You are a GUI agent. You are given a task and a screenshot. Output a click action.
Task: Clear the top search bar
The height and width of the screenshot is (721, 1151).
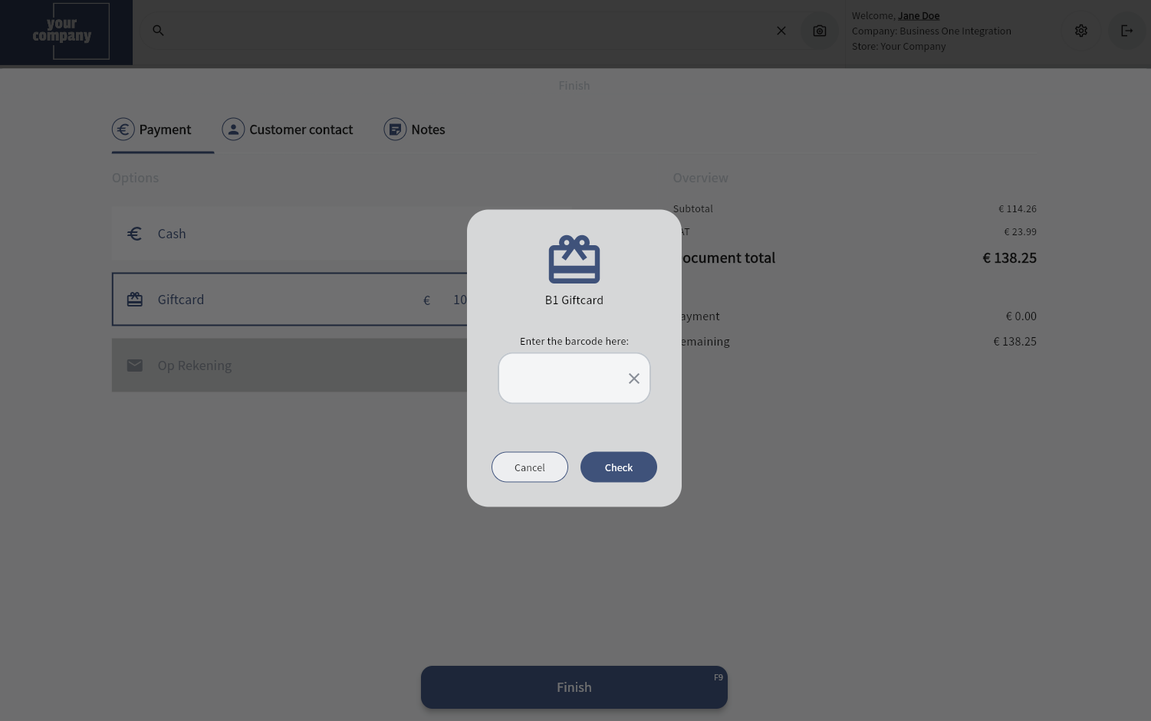tap(781, 31)
